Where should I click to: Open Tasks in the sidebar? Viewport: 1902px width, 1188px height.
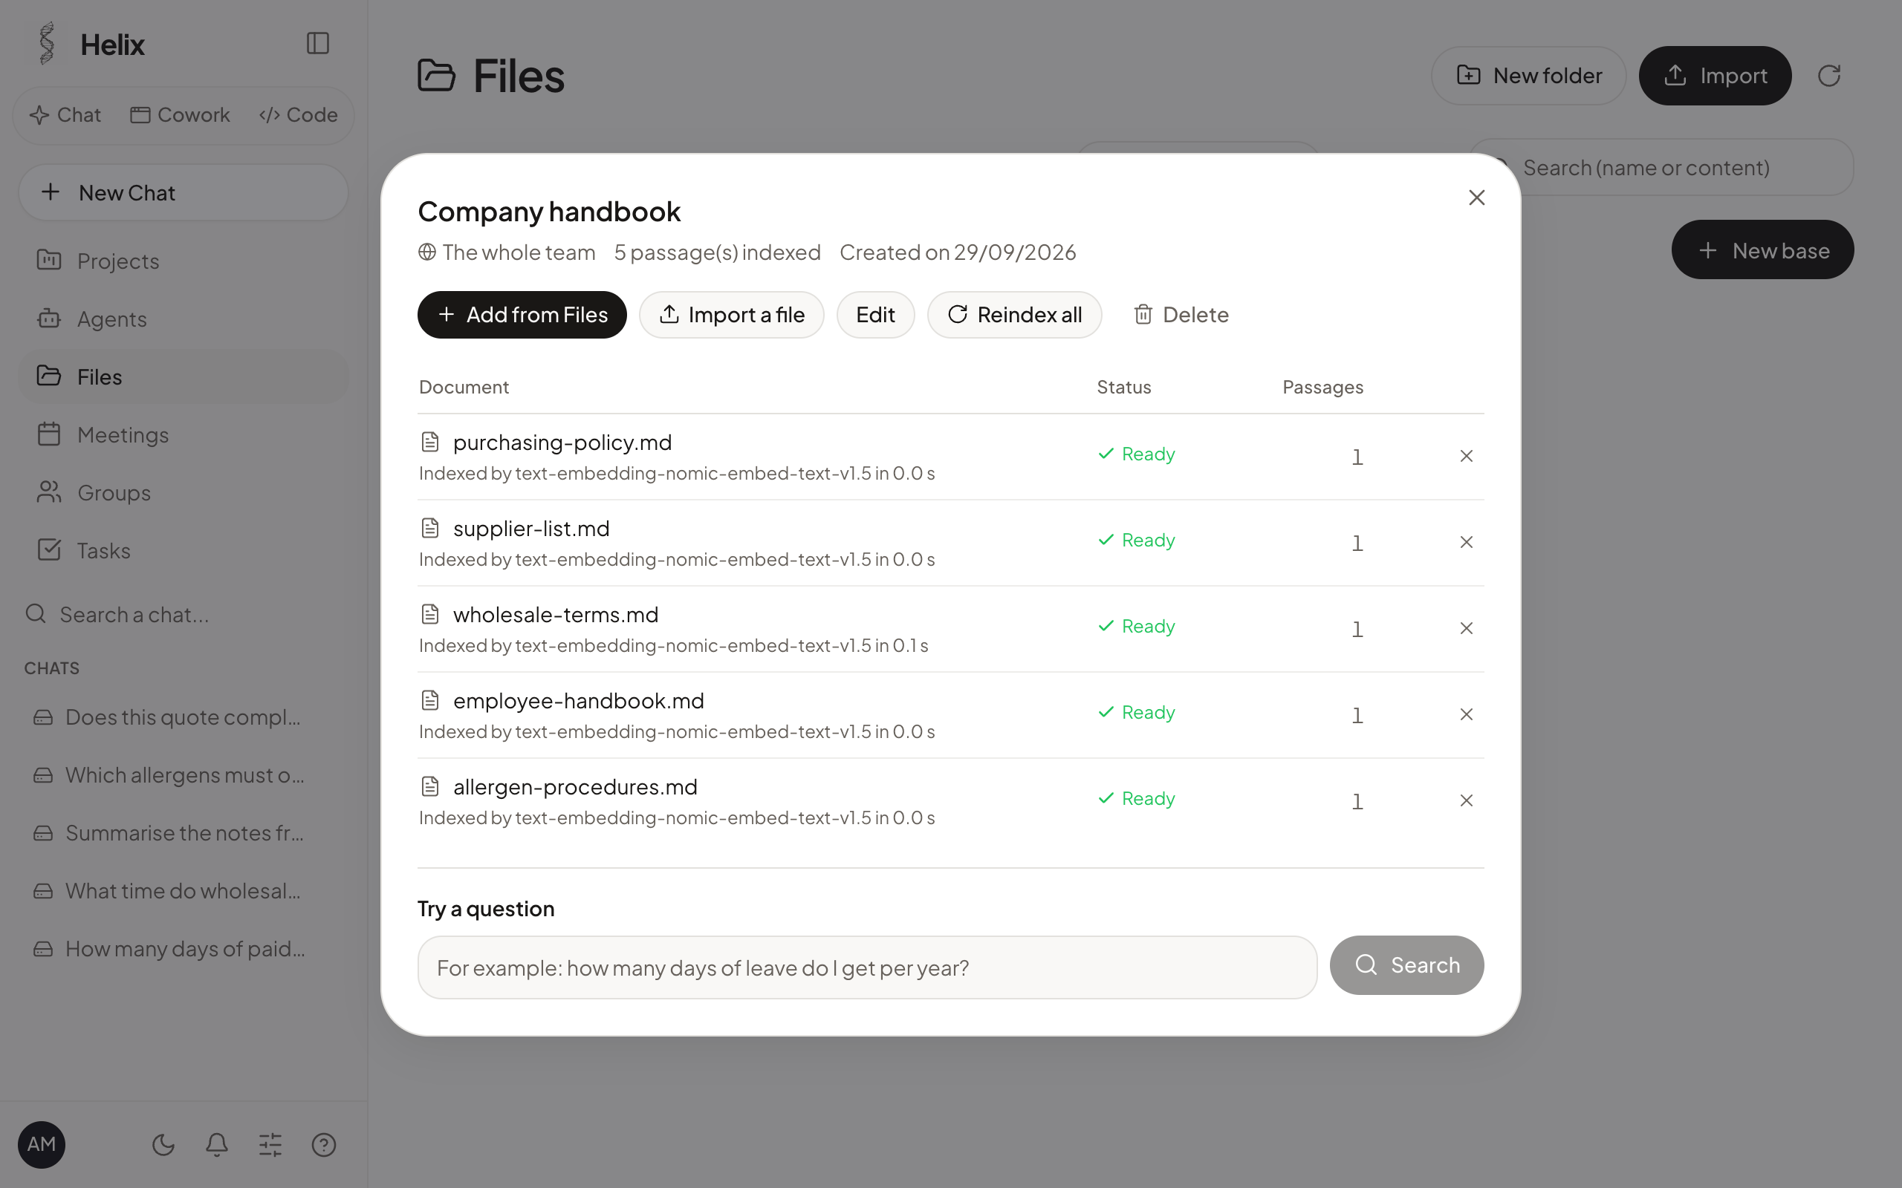click(183, 551)
